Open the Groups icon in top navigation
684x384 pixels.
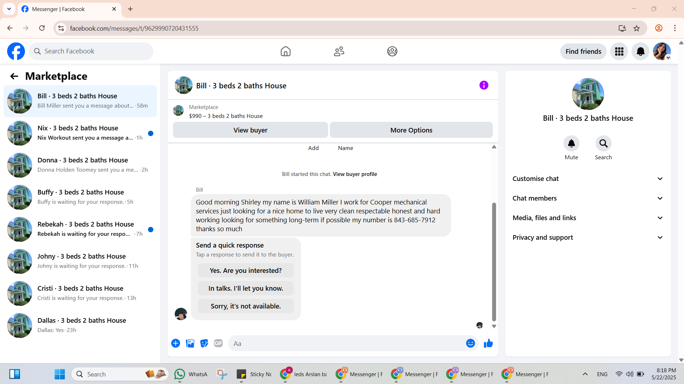[x=392, y=51]
